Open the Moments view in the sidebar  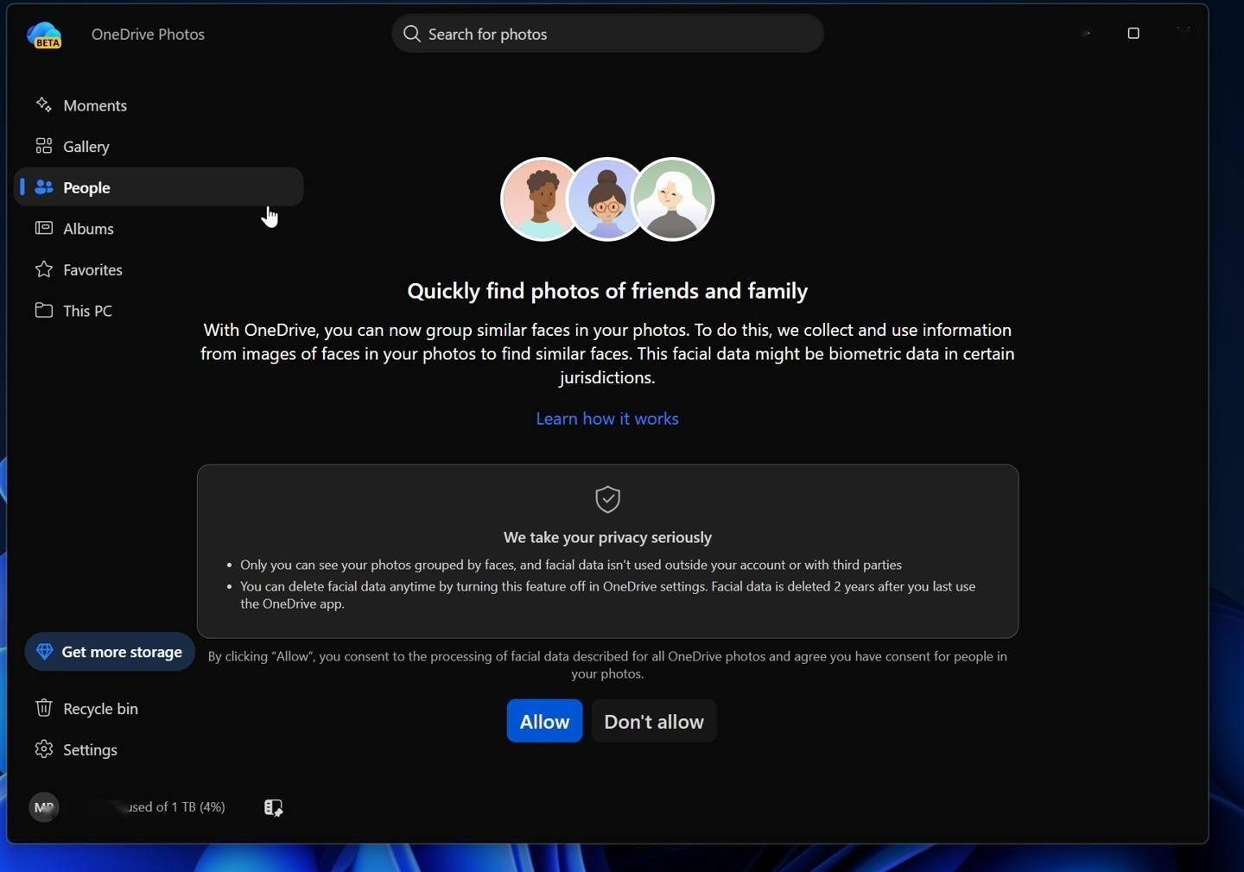pyautogui.click(x=159, y=105)
